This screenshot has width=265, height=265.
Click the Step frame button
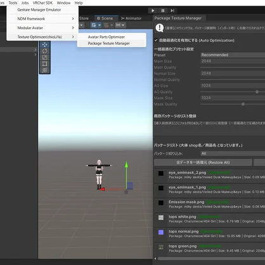(172, 11)
